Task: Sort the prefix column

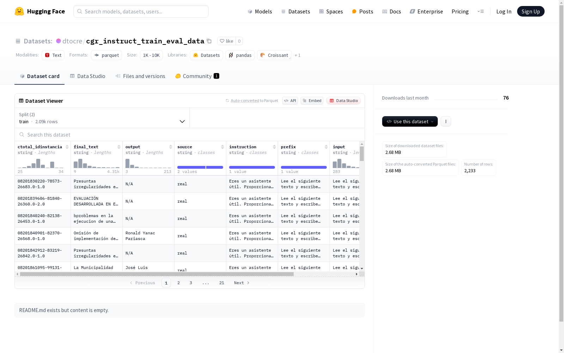Action: pos(326,147)
